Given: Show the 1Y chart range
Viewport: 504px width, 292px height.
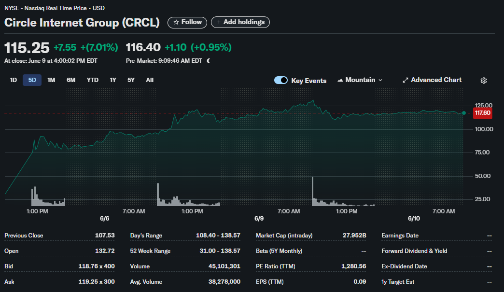Looking at the screenshot, I should tap(113, 80).
